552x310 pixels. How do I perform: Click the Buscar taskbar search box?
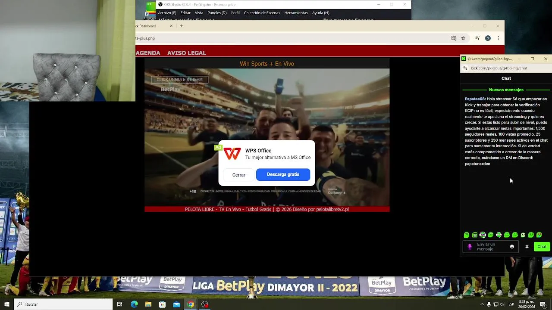pos(63,304)
